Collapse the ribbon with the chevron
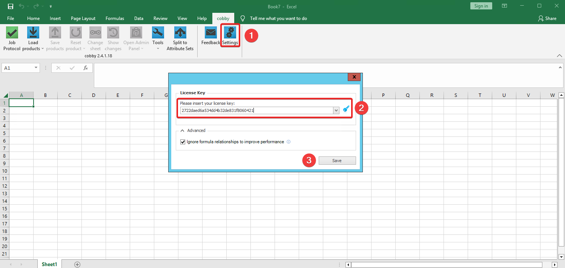 [x=559, y=56]
